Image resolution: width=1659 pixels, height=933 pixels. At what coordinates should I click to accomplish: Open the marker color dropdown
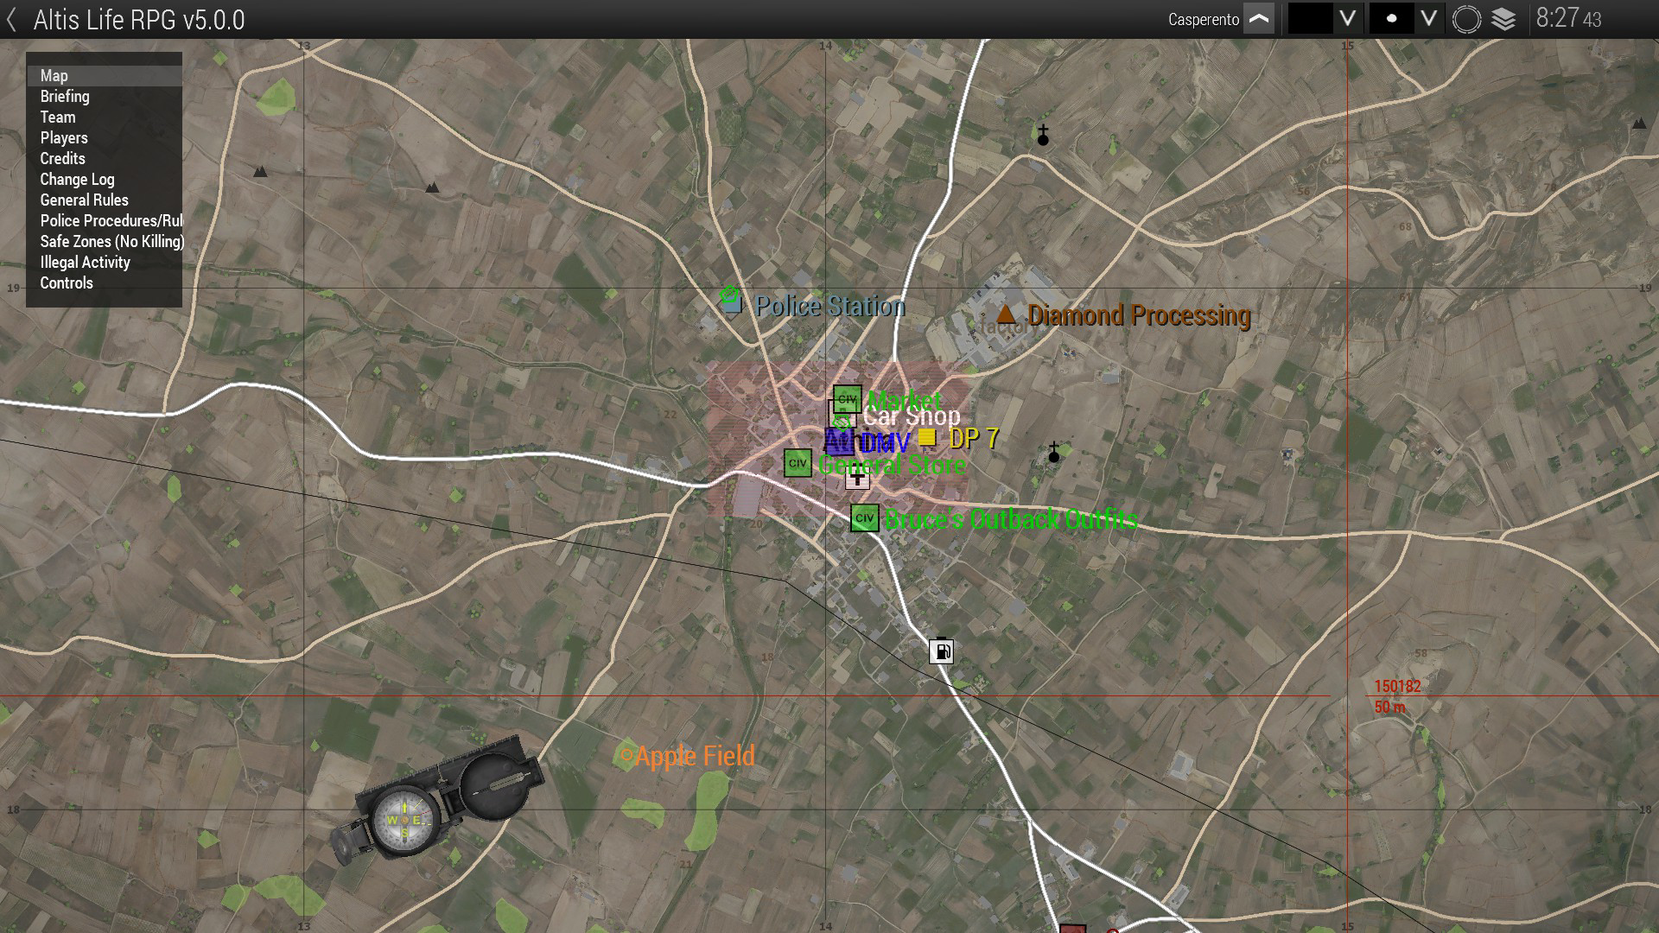1347,19
